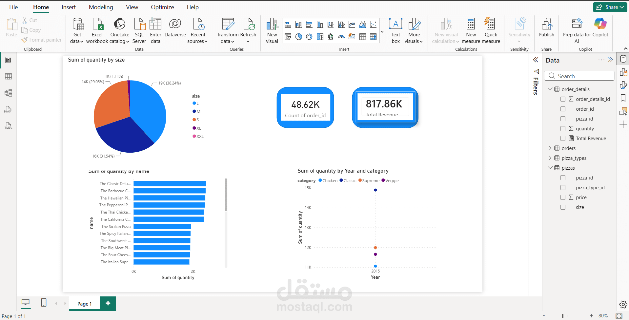Open Table view in left sidebar
Screen dimensions: 629x320
point(8,76)
